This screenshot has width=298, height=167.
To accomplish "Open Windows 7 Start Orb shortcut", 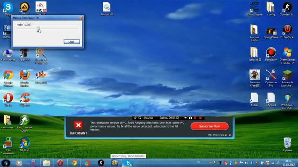I will tap(287, 102).
